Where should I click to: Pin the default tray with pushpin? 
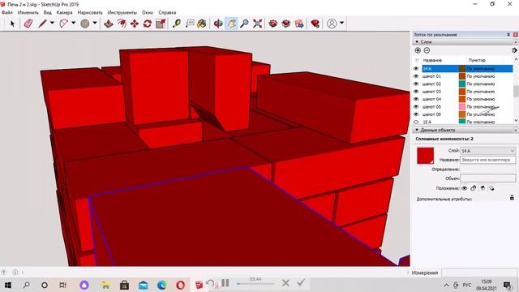coord(508,34)
